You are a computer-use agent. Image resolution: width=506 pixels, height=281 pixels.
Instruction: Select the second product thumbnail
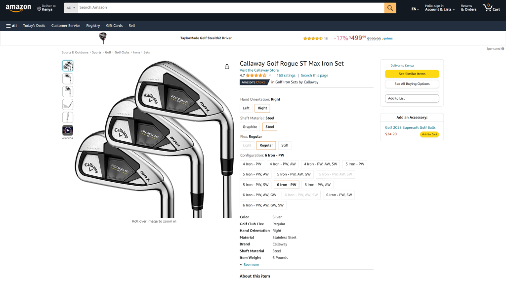pos(68,79)
